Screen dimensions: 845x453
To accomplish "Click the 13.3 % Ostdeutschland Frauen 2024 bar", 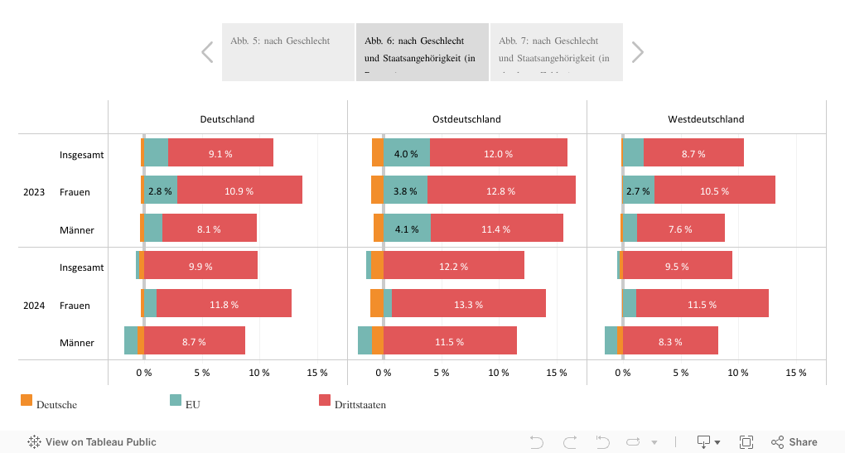I will (x=469, y=304).
